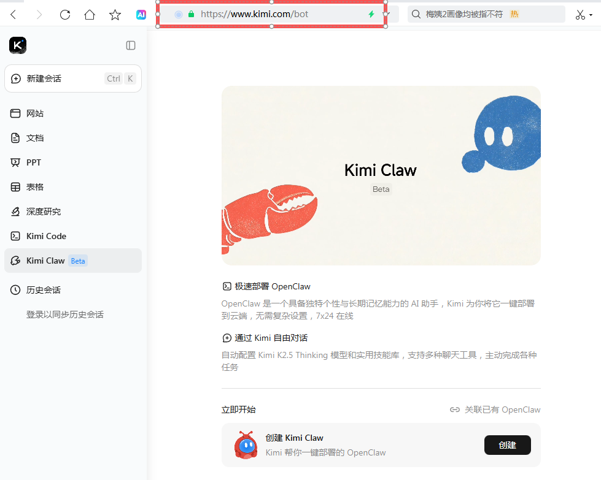
Task: Click the 表格 table grid icon
Action: (15, 187)
